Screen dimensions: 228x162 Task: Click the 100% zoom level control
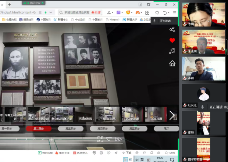coord(170,153)
